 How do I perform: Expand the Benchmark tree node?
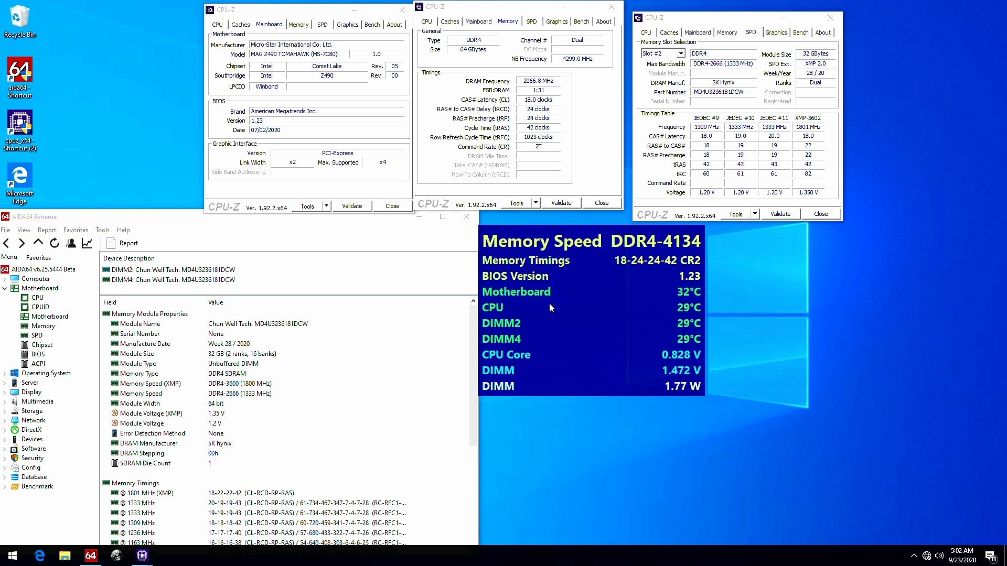(x=5, y=486)
